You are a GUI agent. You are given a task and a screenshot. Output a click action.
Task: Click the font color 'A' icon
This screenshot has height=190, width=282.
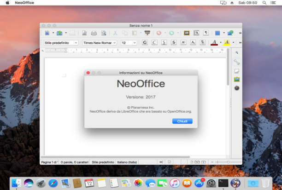[214, 43]
